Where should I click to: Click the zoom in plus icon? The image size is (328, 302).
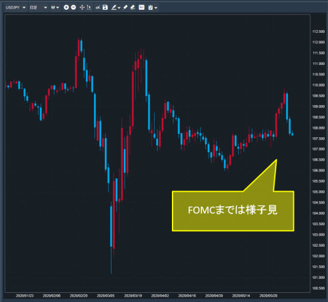click(66, 7)
